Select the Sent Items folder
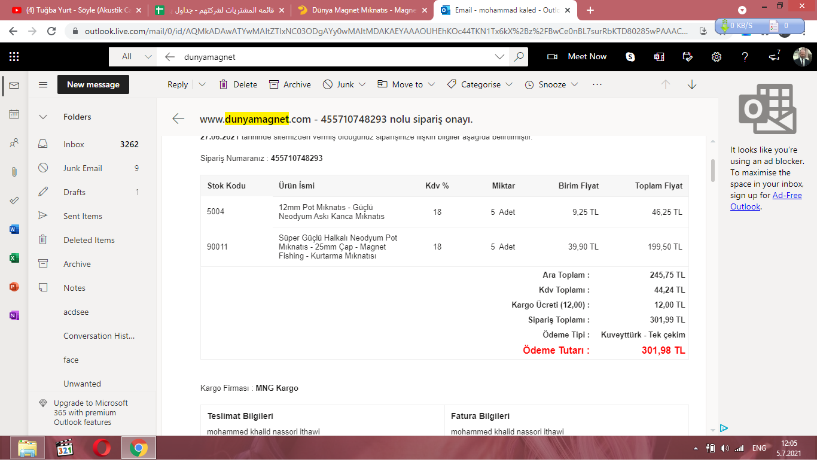 coord(83,216)
